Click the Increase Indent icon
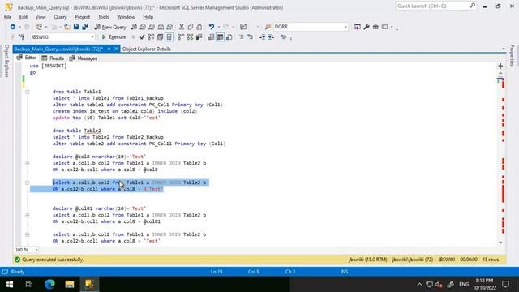The width and height of the screenshot is (519, 292). (x=271, y=37)
